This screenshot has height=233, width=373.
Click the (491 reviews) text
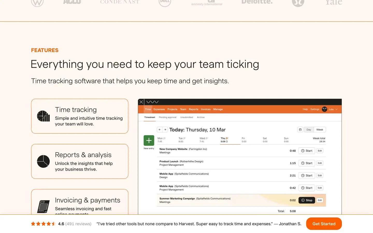[78, 224]
